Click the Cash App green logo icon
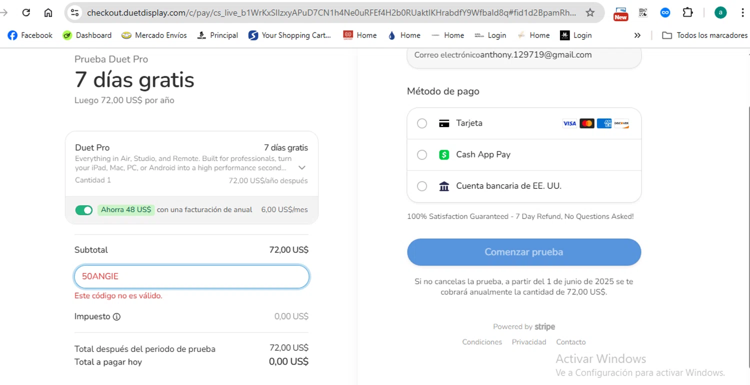The width and height of the screenshot is (750, 385). 444,155
